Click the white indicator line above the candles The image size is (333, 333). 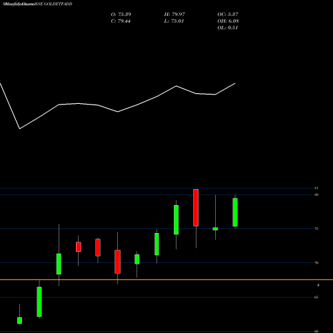click(x=118, y=112)
